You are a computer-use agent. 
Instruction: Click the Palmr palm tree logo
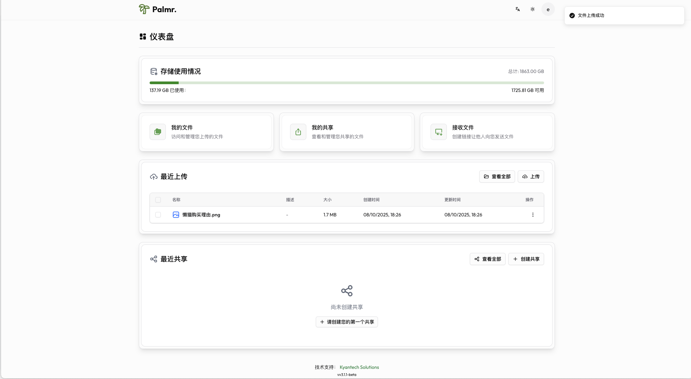144,9
